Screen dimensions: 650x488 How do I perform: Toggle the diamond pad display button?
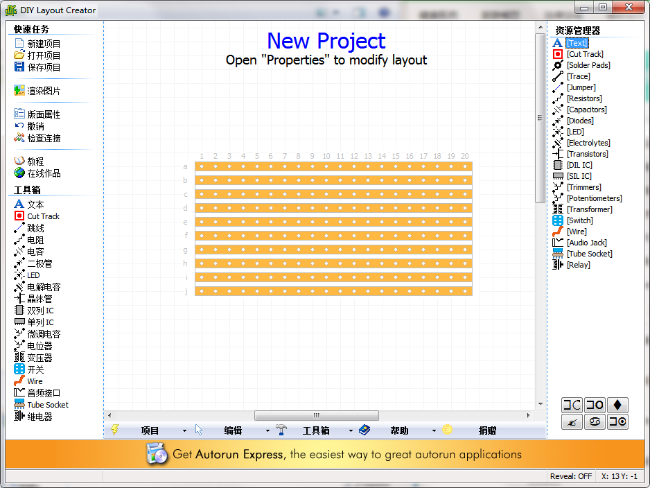coord(617,406)
